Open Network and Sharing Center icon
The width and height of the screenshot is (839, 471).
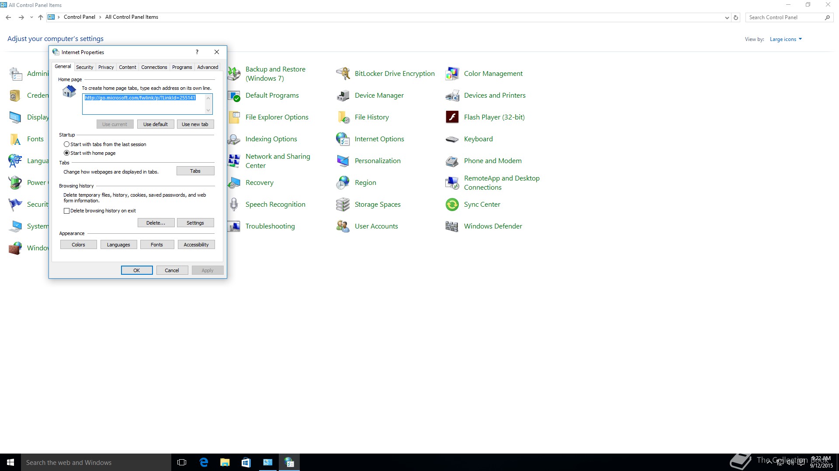coord(234,161)
